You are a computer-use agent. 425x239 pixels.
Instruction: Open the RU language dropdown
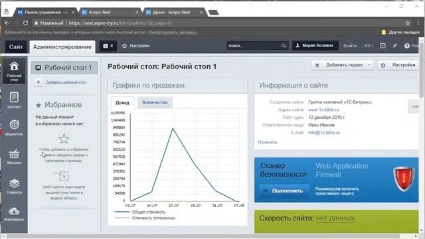click(x=369, y=46)
